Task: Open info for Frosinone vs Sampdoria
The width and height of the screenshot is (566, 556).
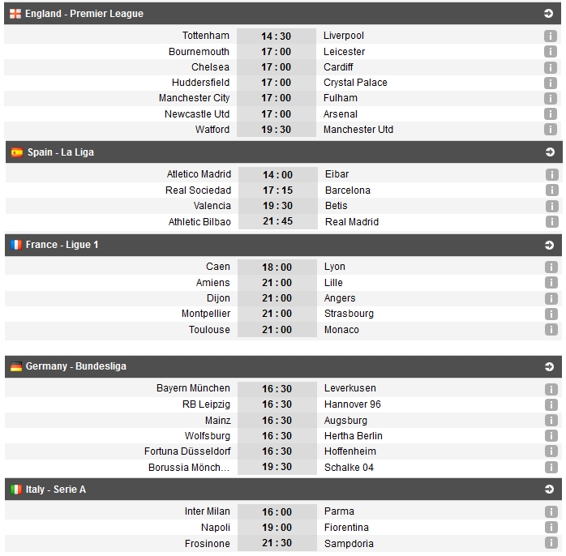Action: 551,544
